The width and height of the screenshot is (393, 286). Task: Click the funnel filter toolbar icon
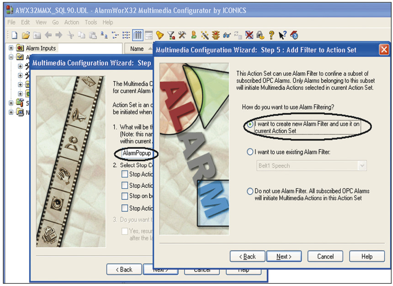(171, 35)
